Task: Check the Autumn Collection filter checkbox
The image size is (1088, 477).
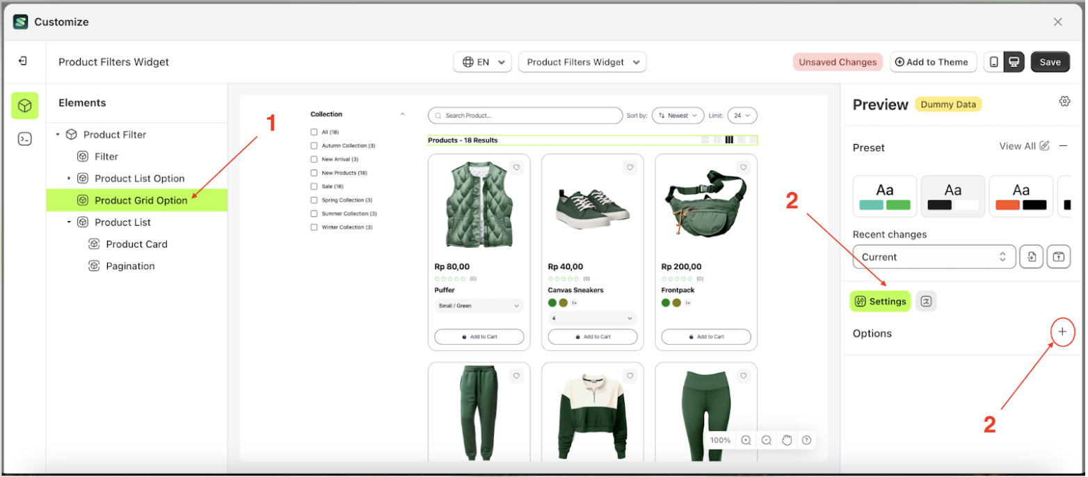Action: click(x=314, y=146)
